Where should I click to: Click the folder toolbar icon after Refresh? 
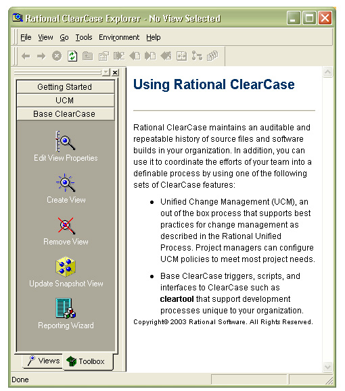point(88,56)
